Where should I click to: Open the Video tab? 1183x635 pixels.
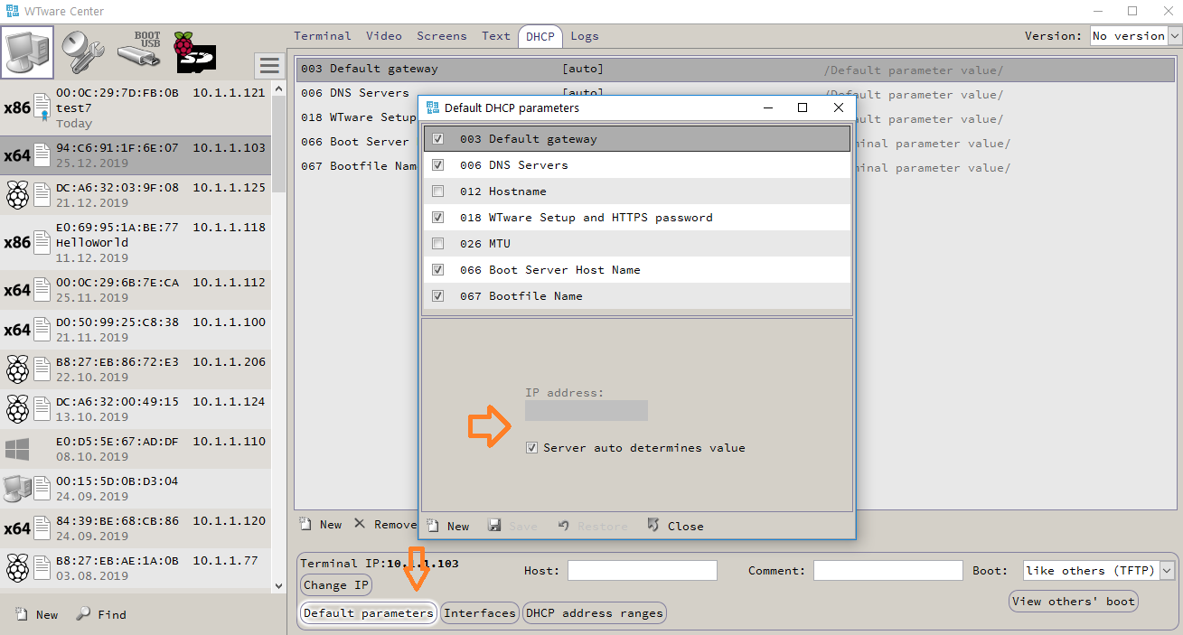point(383,36)
